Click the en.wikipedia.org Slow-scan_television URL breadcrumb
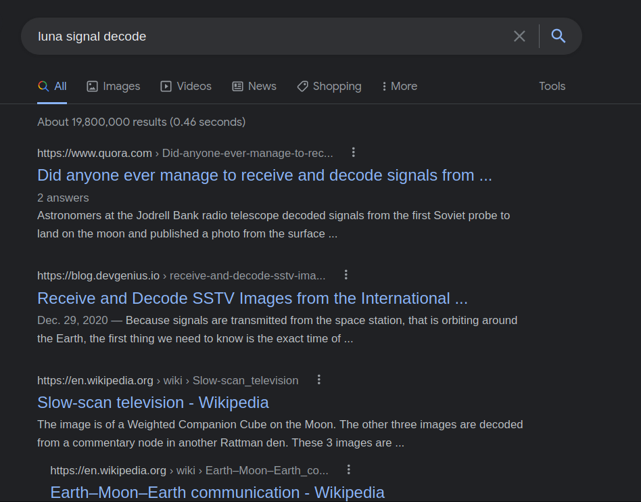 click(168, 380)
